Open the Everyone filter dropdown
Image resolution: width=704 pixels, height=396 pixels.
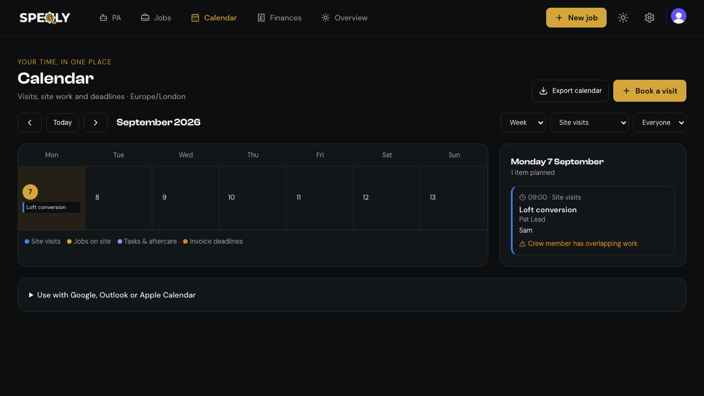click(659, 123)
